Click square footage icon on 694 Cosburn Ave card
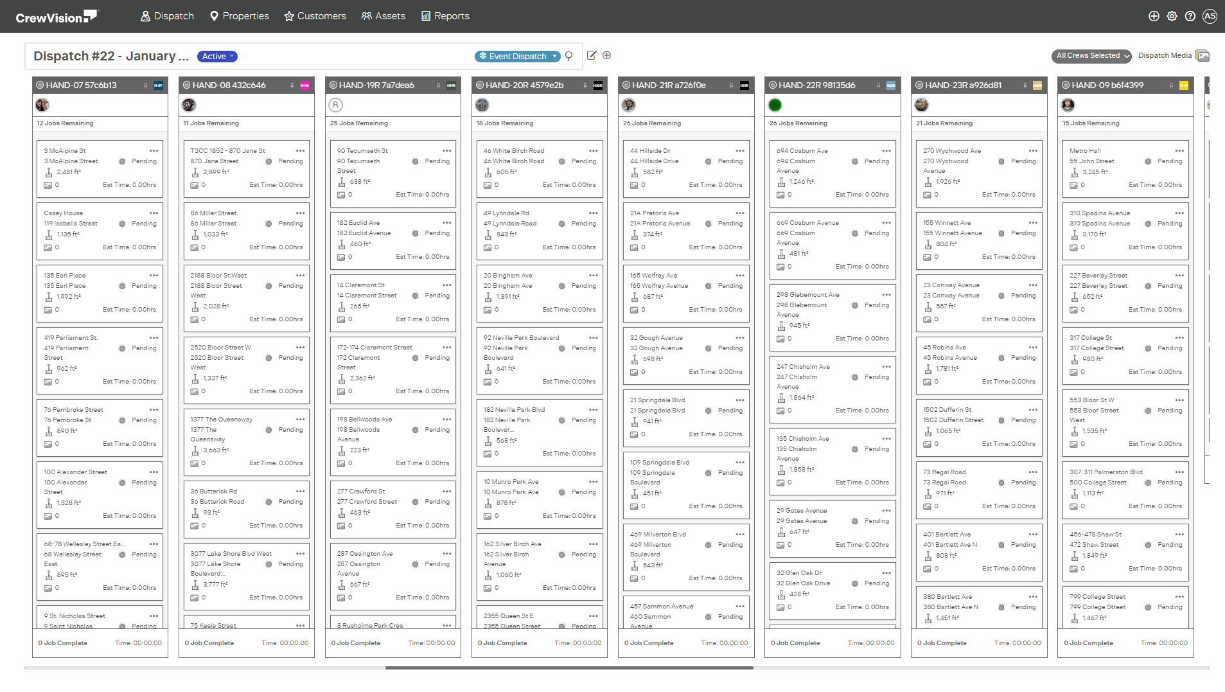This screenshot has width=1225, height=692. tap(781, 182)
